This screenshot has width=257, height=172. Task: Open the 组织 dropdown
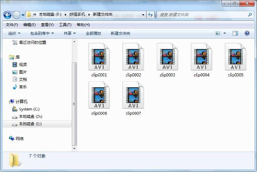click(x=14, y=33)
